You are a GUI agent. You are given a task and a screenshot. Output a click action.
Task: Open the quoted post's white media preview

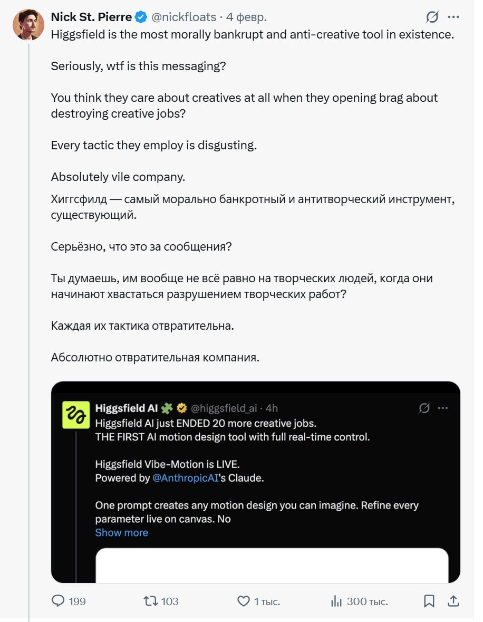(x=272, y=564)
